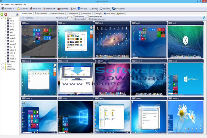Screen dimensions: 207x138
Task: Open the File menu
Action: 2,5
